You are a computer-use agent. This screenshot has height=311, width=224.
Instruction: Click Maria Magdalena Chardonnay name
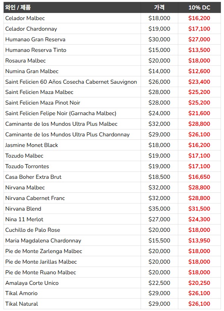click(43, 241)
